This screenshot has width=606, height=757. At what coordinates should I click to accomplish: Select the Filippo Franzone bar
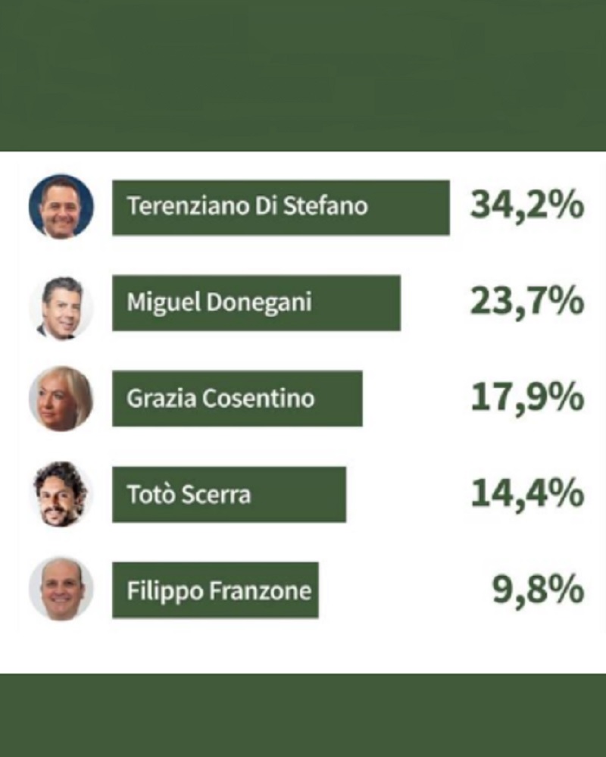[215, 590]
